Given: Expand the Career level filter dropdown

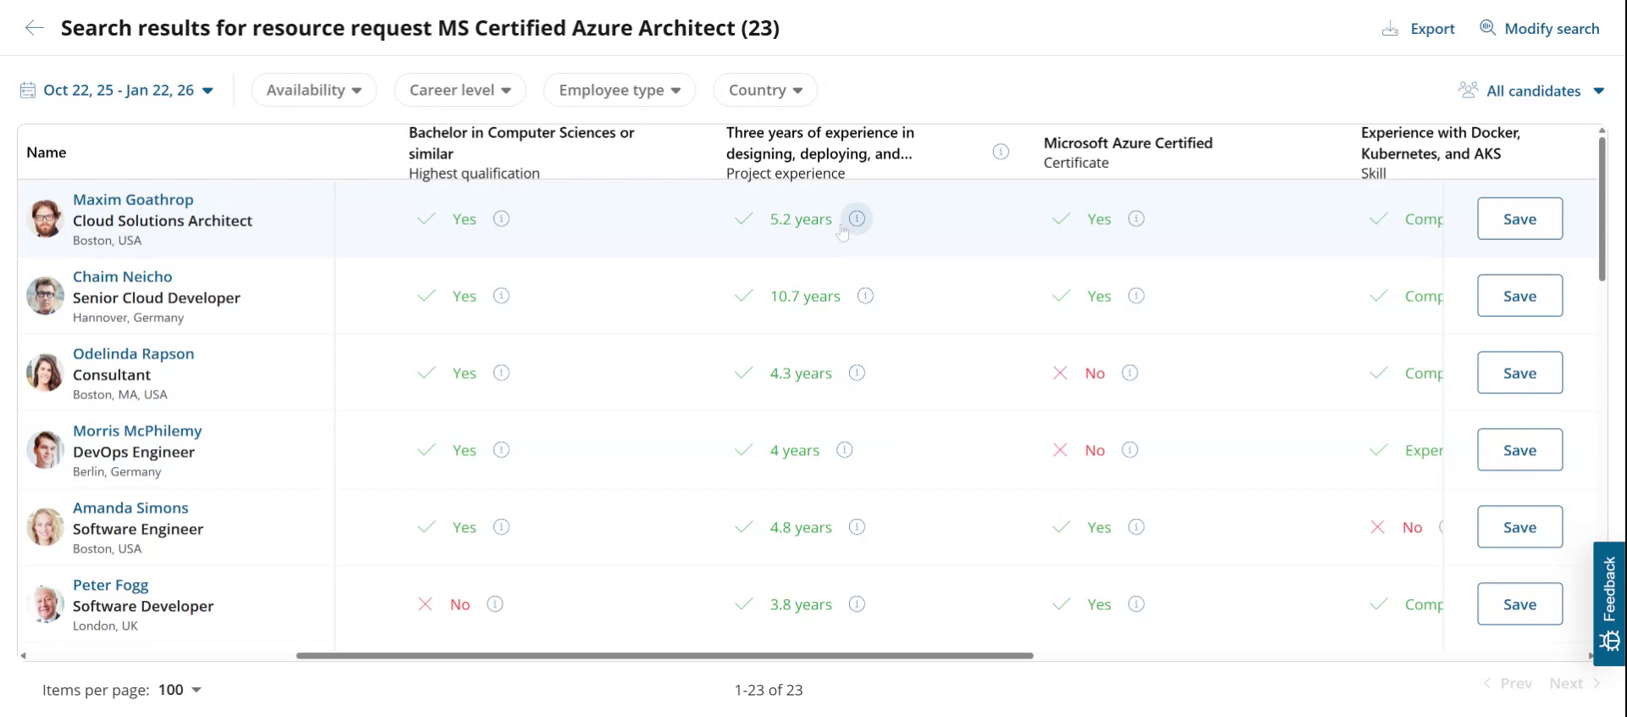Looking at the screenshot, I should click(460, 90).
